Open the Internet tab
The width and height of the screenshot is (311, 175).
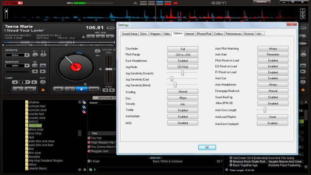coord(189,34)
